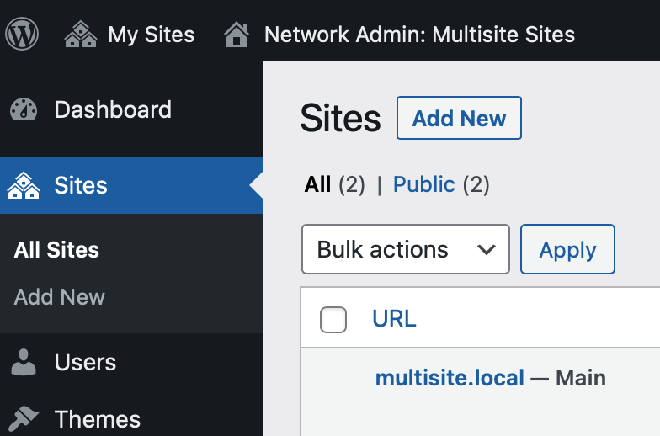Click the Sites icon in sidebar

[24, 185]
